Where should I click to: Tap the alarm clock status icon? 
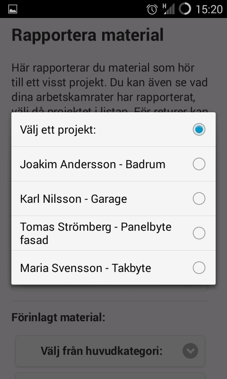click(x=152, y=9)
